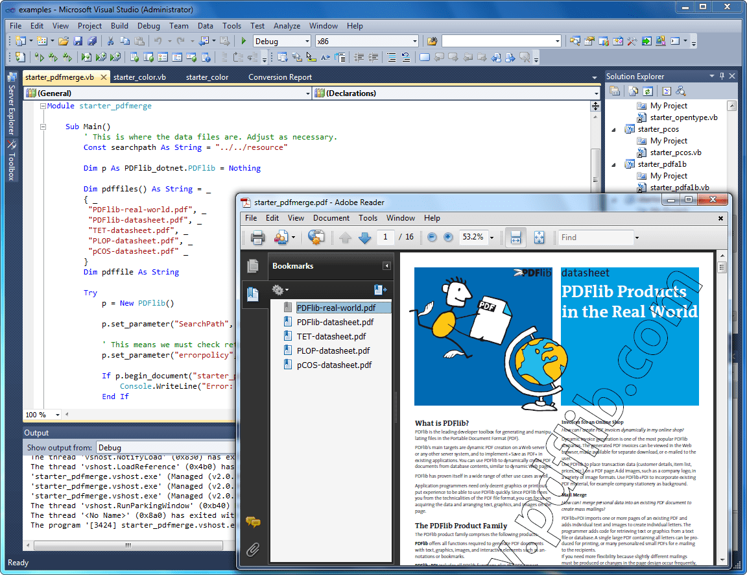Click the Find in Files binoculars icon
747x575 pixels.
point(433,42)
